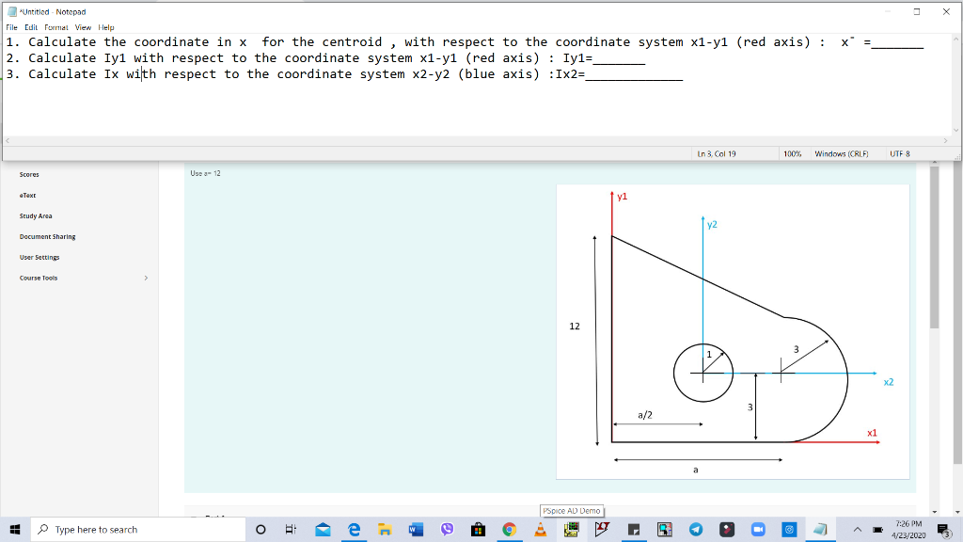Launch Zoom from the taskbar

(x=758, y=529)
